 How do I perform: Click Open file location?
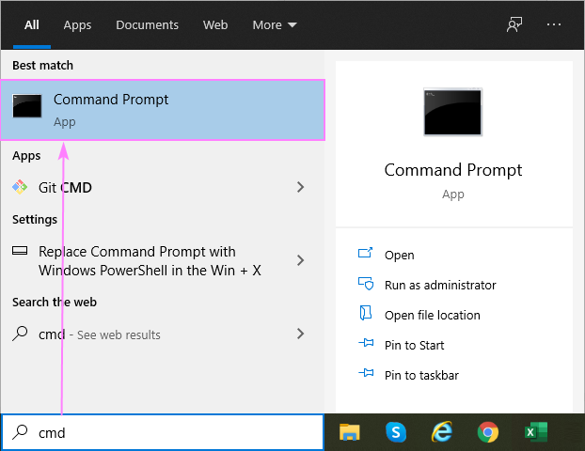[x=432, y=315]
